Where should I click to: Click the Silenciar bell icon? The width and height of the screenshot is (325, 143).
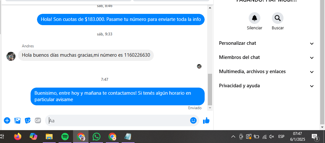click(254, 18)
